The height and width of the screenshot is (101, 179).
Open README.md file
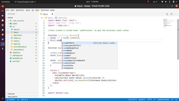[x=17, y=58]
